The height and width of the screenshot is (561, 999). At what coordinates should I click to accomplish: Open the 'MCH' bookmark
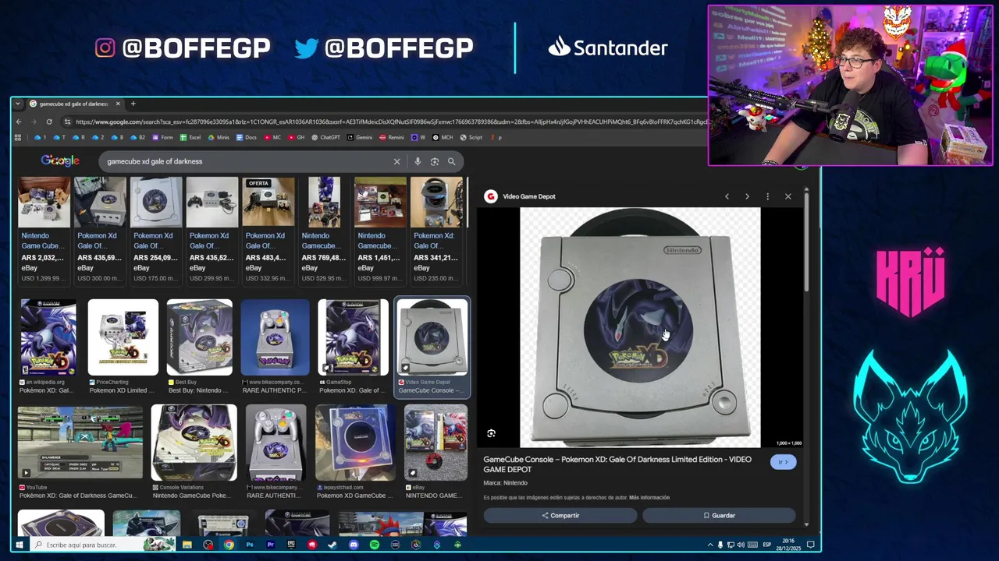point(443,137)
